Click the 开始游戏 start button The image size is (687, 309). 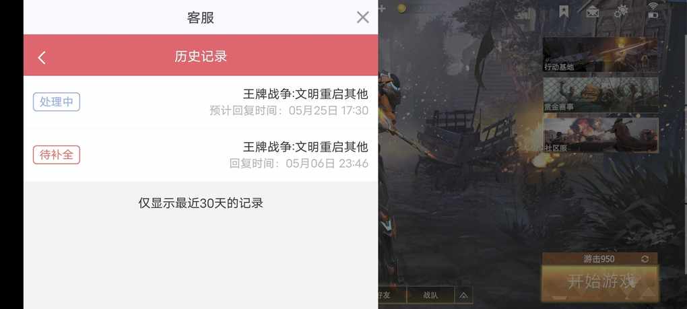click(600, 283)
